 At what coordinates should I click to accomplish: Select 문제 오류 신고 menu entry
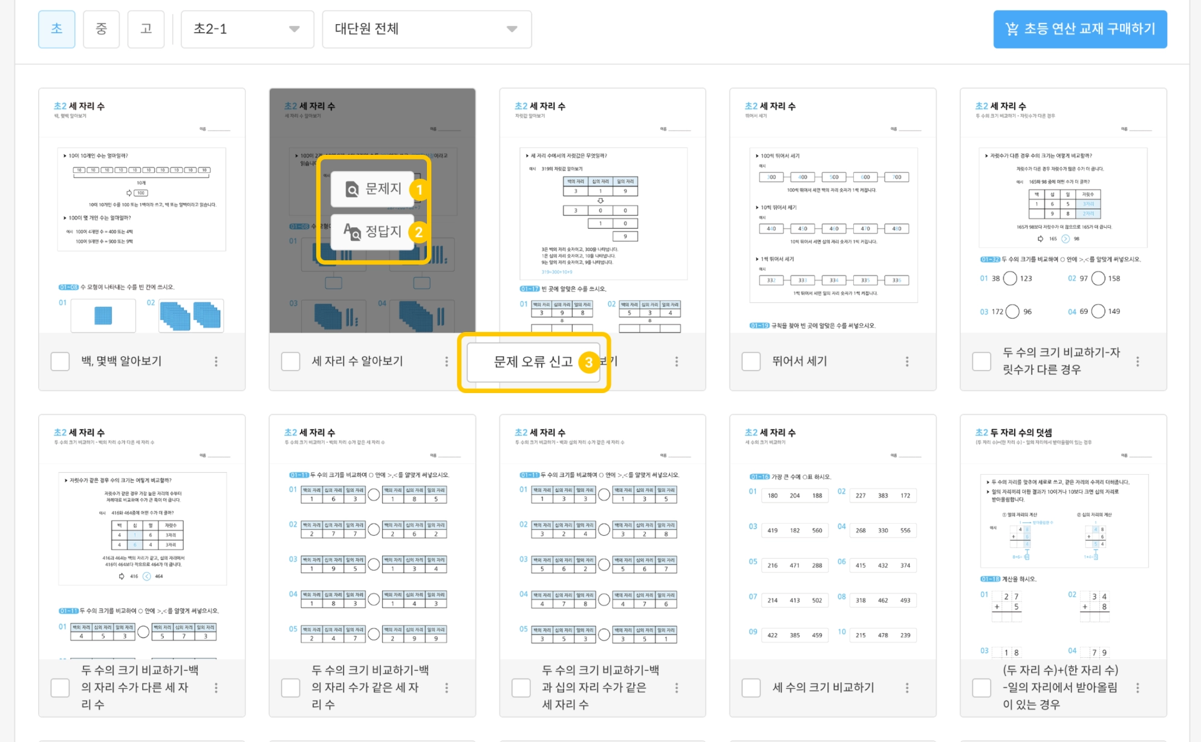533,362
